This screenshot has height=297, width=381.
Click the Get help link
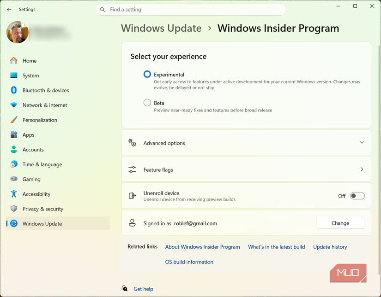(143, 289)
